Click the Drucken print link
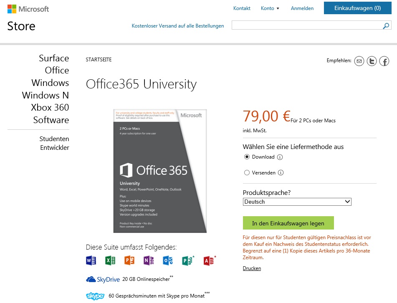The width and height of the screenshot is (397, 303). [252, 268]
